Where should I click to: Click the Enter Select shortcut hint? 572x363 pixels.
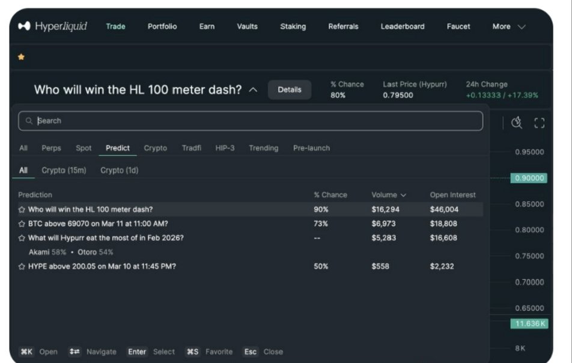151,352
